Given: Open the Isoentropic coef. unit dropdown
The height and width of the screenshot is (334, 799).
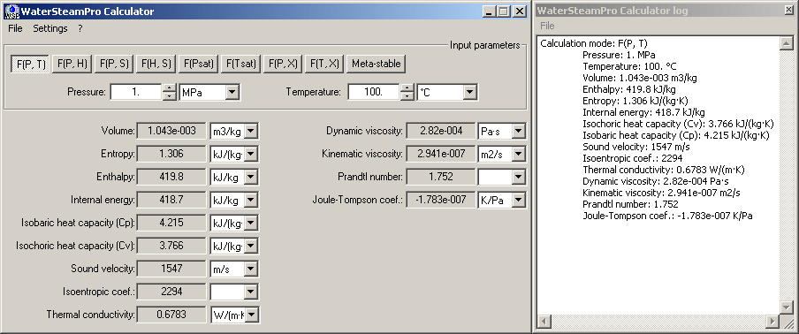Looking at the screenshot, I should coord(251,292).
